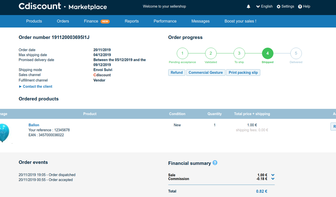The image size is (336, 197).
Task: Open the Ballon product link
Action: [34, 125]
